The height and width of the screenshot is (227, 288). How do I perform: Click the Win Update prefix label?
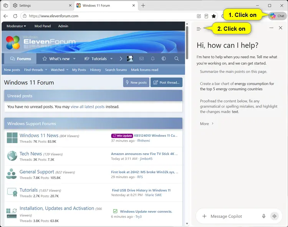pos(122,136)
